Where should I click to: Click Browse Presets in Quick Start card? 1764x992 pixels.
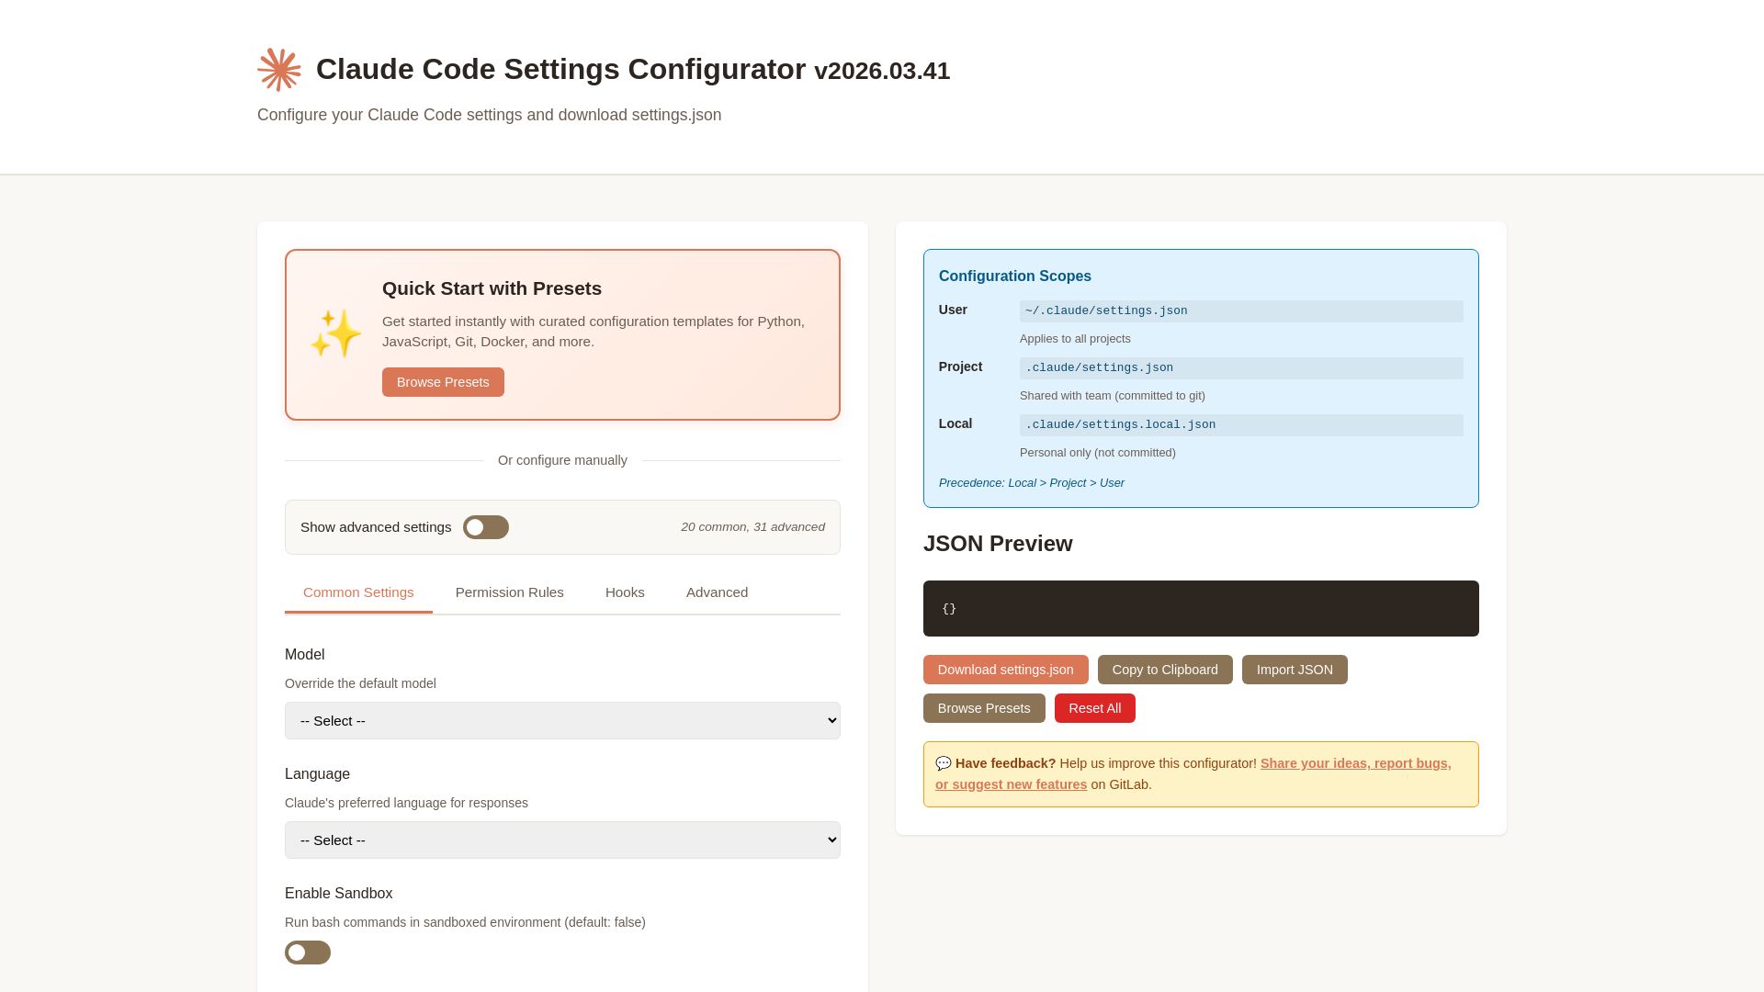443,382
